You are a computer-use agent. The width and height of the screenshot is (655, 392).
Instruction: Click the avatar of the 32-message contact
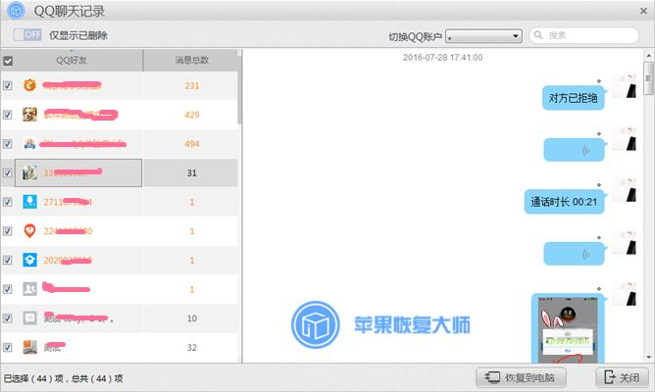29,347
